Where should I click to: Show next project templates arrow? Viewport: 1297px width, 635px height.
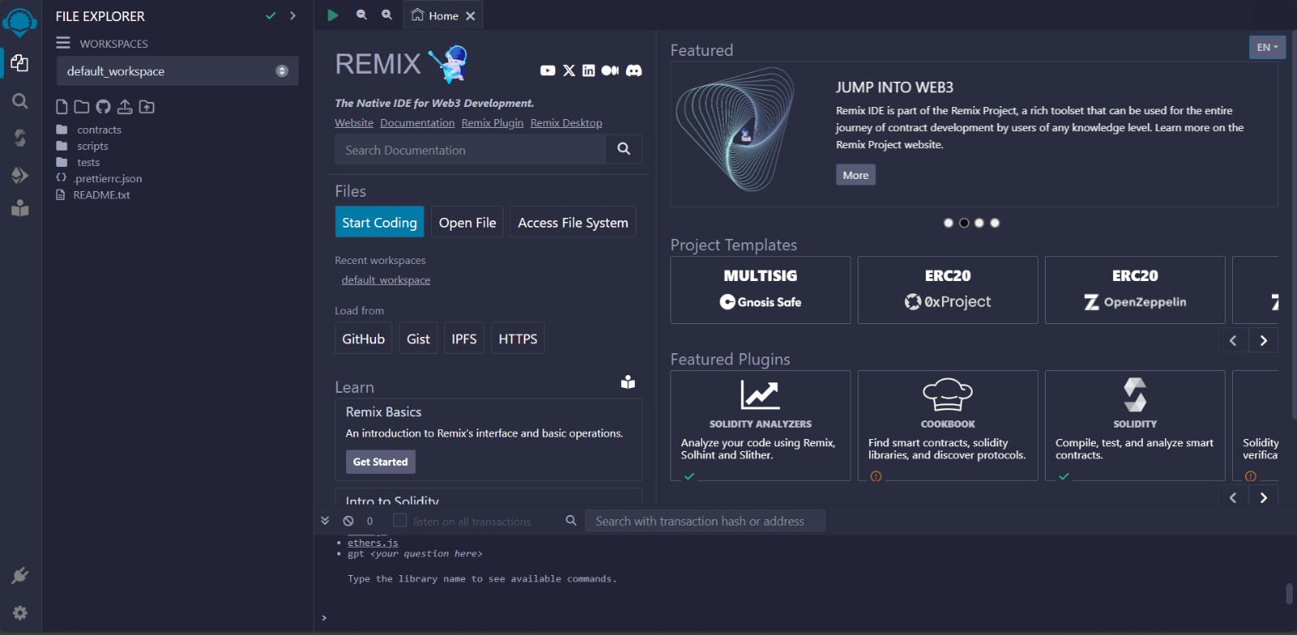click(x=1263, y=340)
